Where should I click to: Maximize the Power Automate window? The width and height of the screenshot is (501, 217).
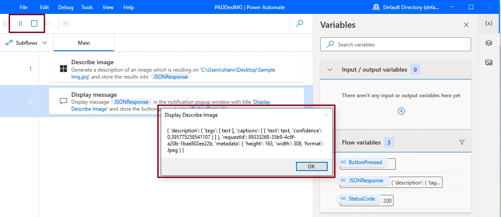coord(471,7)
